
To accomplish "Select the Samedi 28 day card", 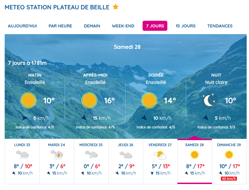I will pos(194,161).
